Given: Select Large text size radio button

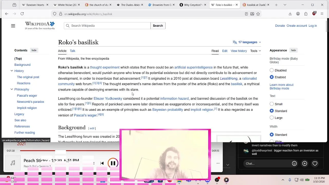Looking at the screenshot, I should 272,118.
